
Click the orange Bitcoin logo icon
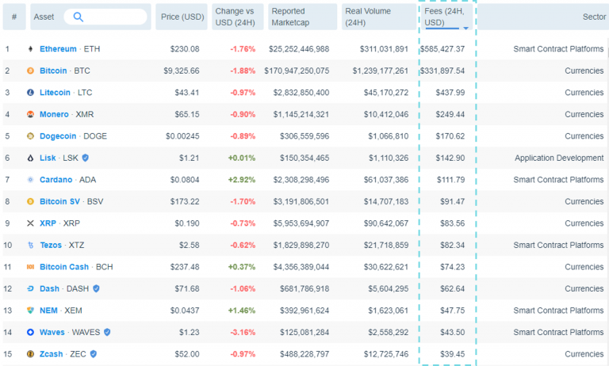click(30, 71)
